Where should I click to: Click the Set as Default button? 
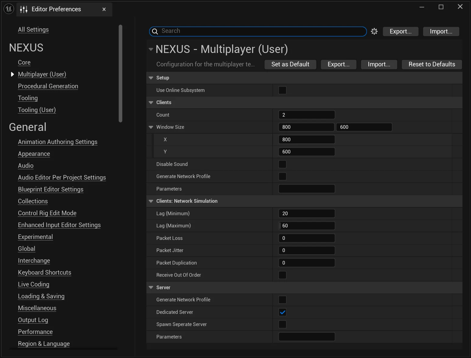[x=290, y=64]
